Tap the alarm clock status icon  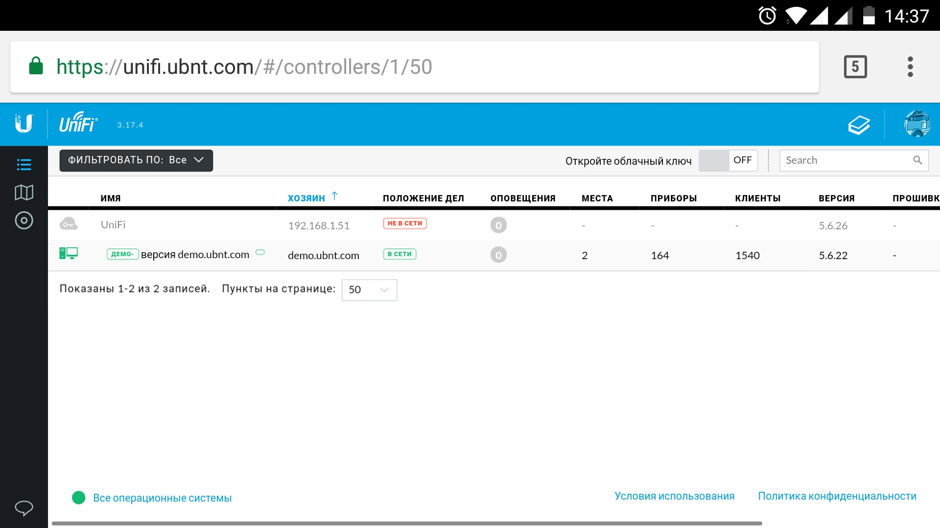[x=767, y=16]
